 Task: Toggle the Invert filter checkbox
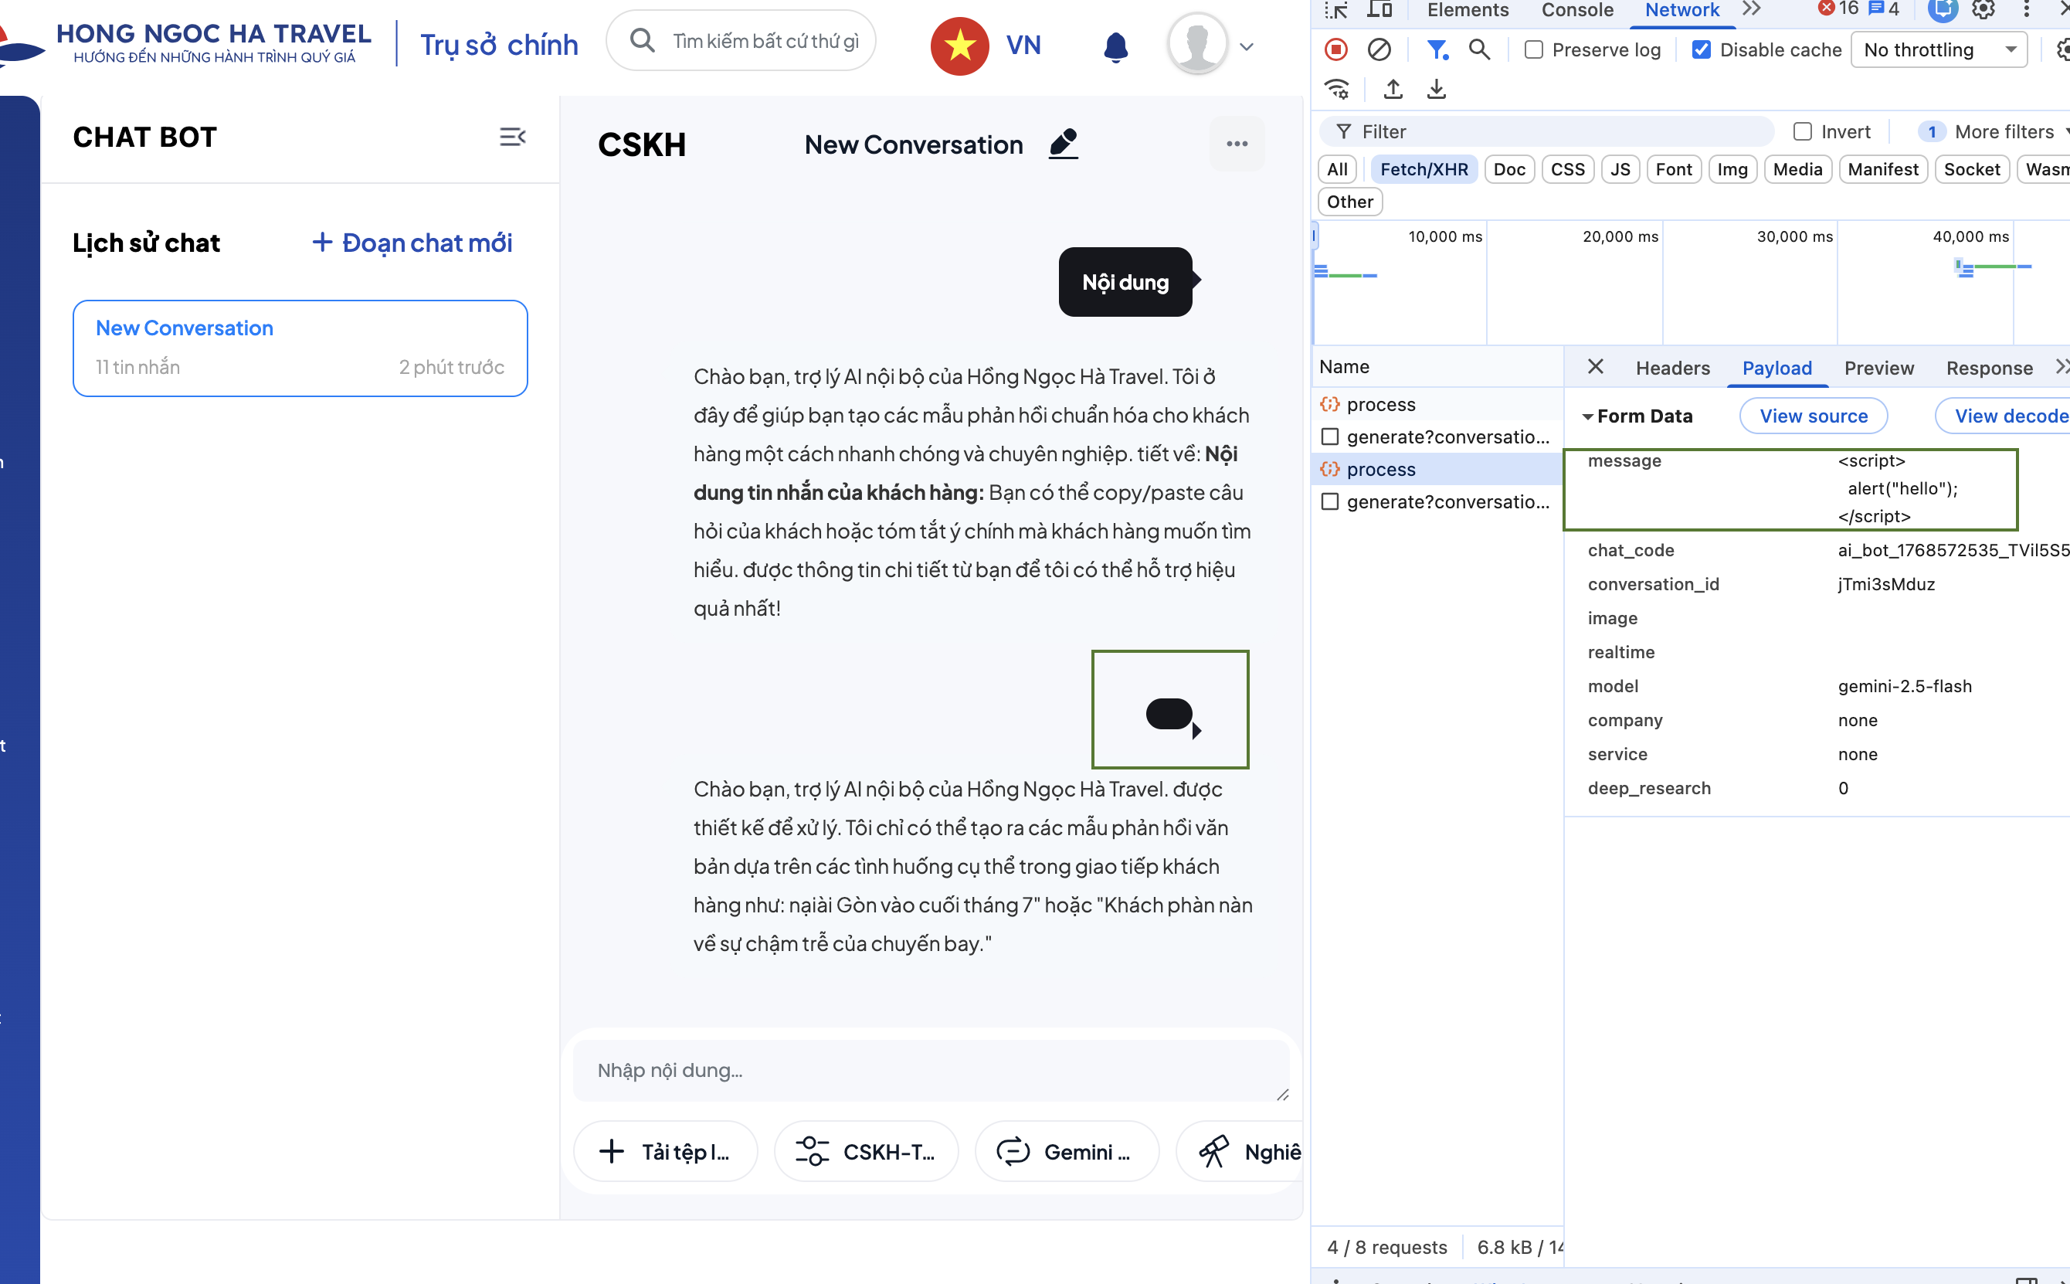(x=1802, y=131)
